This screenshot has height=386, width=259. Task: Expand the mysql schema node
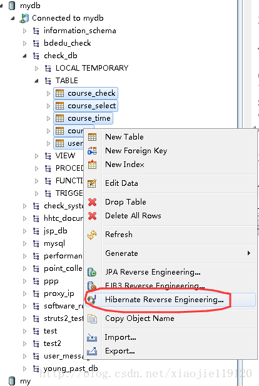24,243
